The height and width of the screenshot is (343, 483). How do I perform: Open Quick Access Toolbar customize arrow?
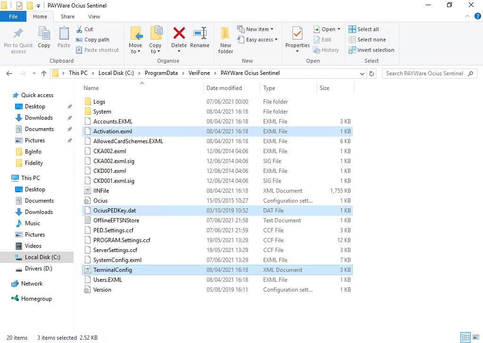pos(38,6)
